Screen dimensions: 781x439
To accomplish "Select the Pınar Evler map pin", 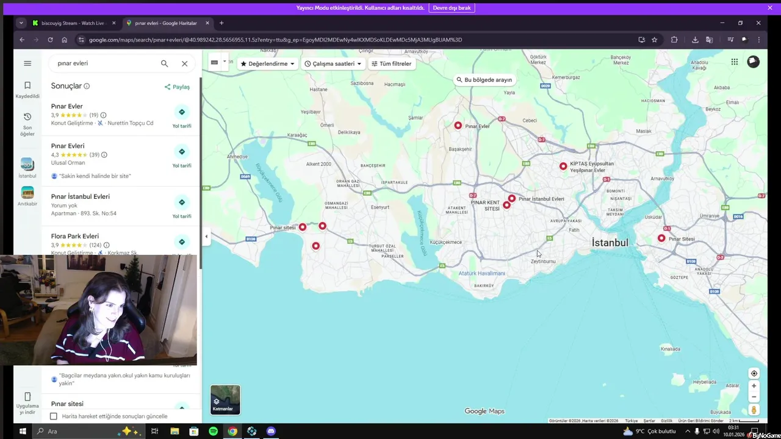I will (x=458, y=126).
